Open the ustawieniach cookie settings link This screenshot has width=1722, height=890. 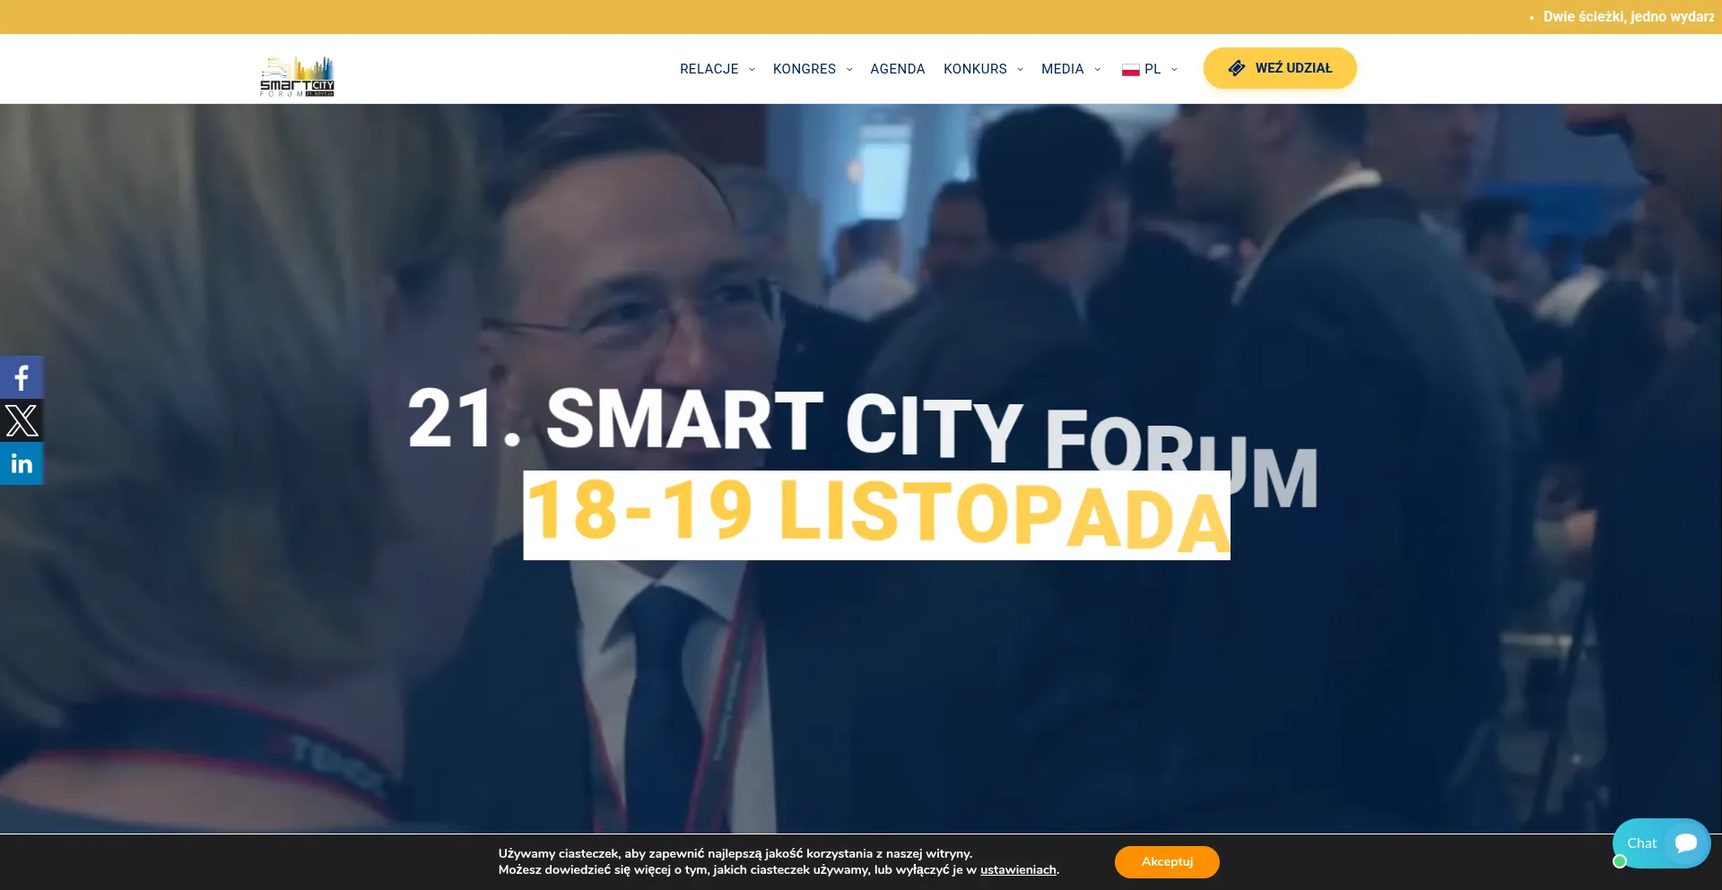pyautogui.click(x=1018, y=870)
